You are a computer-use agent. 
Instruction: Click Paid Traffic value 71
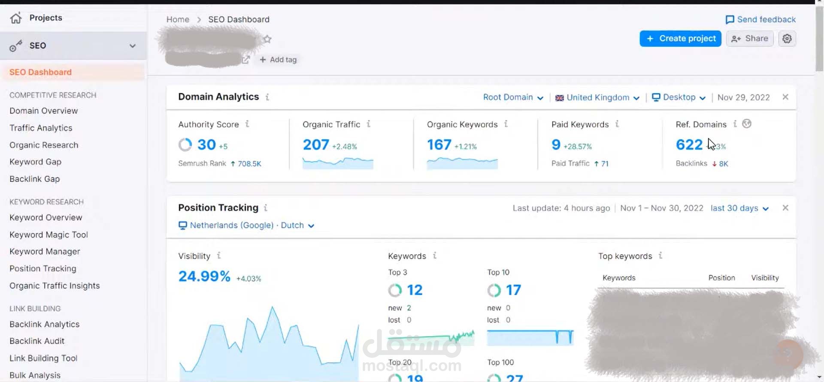[605, 164]
